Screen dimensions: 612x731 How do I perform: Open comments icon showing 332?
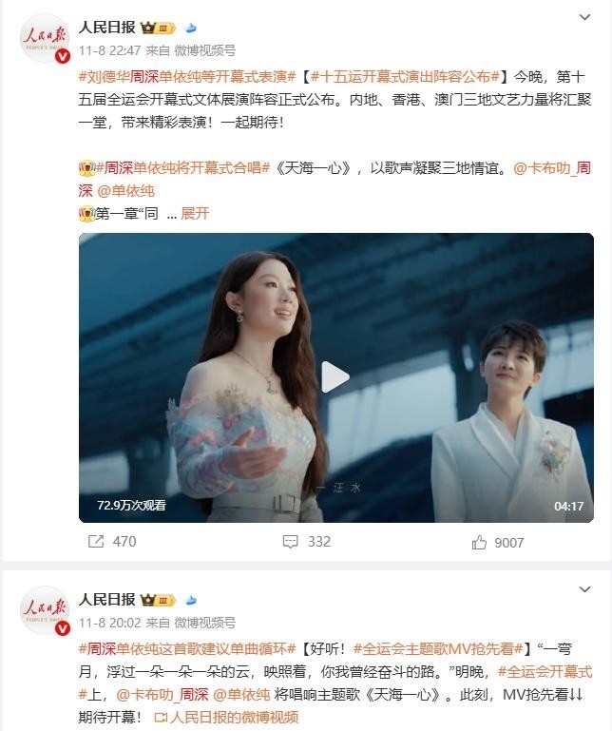click(x=291, y=541)
